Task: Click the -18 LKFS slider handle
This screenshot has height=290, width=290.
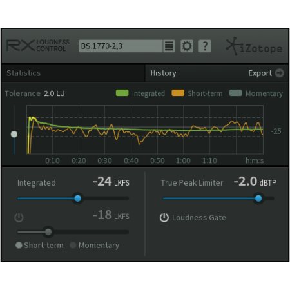Action: click(48, 232)
